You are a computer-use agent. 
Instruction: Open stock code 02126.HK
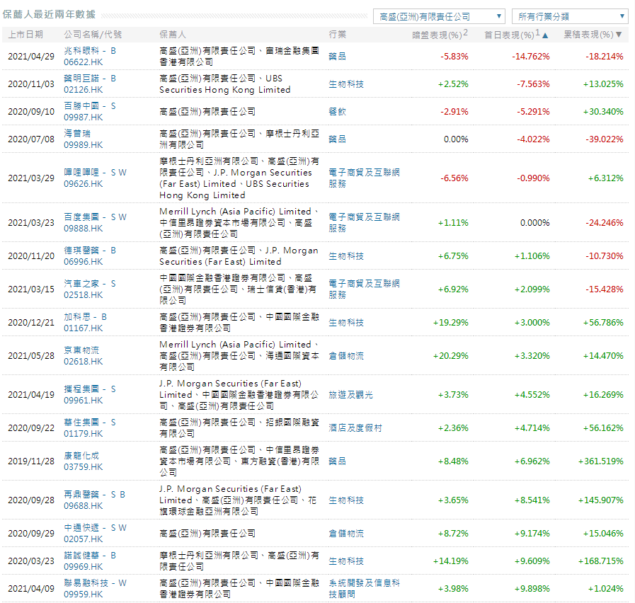[x=84, y=89]
